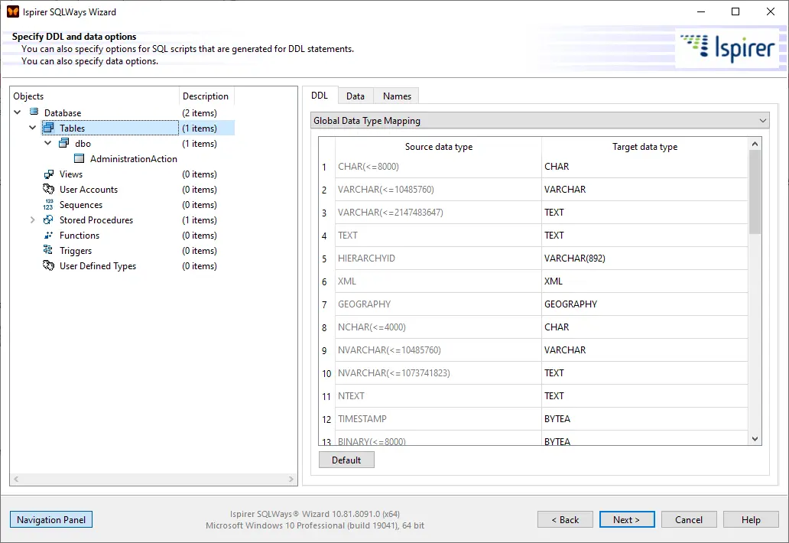Click the Description column header
The height and width of the screenshot is (543, 789).
pos(207,96)
